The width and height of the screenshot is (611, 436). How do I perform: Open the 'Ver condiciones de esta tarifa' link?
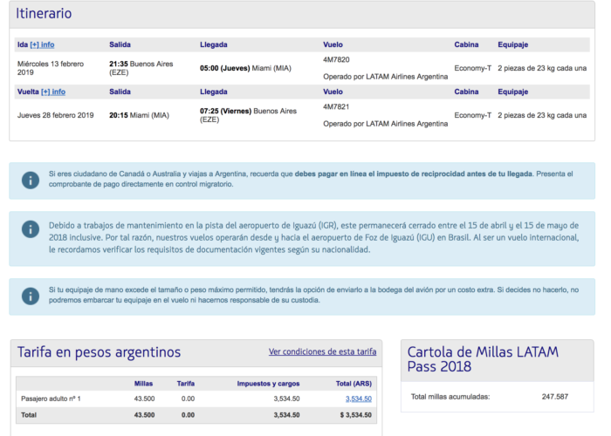click(x=322, y=352)
